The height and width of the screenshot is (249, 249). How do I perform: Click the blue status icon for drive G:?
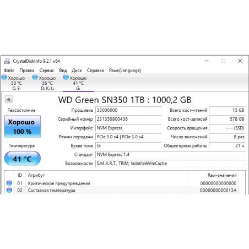click(66, 78)
